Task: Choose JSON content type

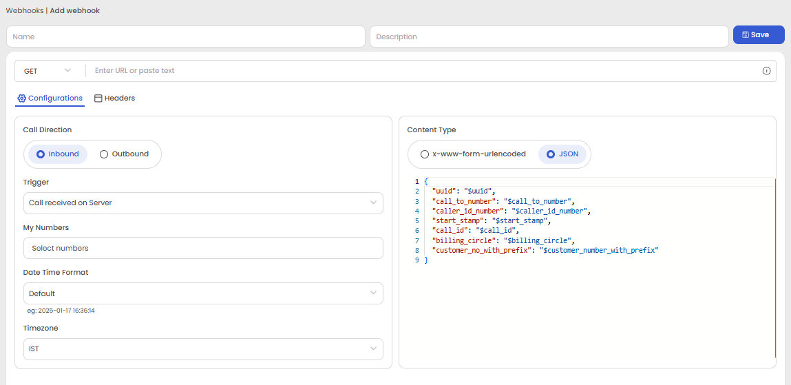Action: (x=562, y=154)
